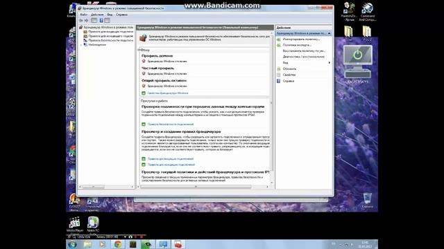Screen dimensions: 444x249
Task: Click Диагностика / восстановление action
Action: pos(304,57)
